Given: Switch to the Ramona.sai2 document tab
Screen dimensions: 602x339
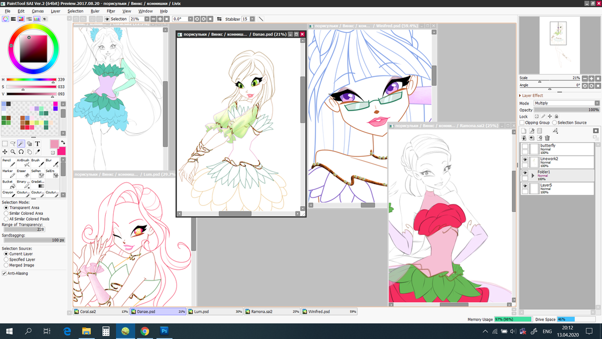Looking at the screenshot, I should pos(272,312).
